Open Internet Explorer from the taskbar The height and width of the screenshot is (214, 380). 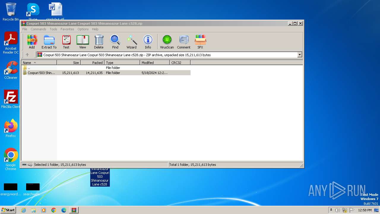[x=23, y=210]
